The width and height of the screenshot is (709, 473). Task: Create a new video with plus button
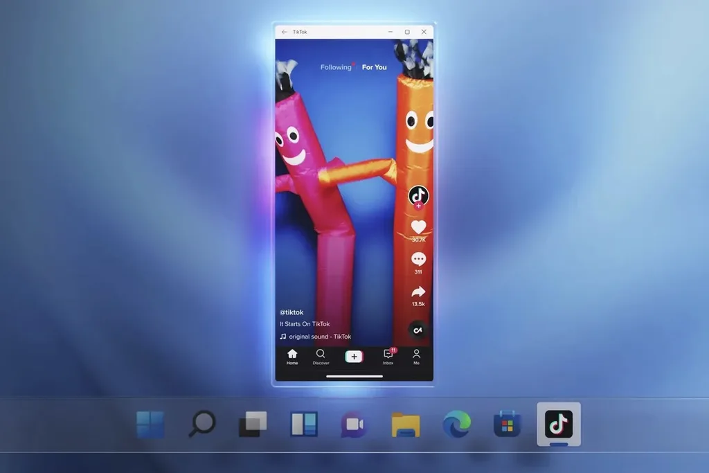pyautogui.click(x=354, y=357)
